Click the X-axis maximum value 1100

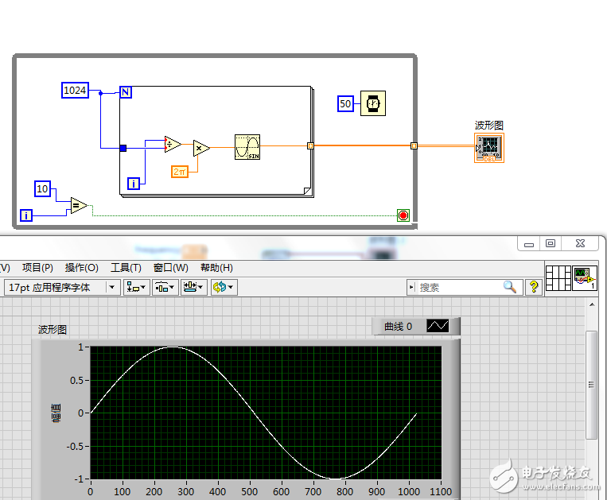tap(441, 491)
